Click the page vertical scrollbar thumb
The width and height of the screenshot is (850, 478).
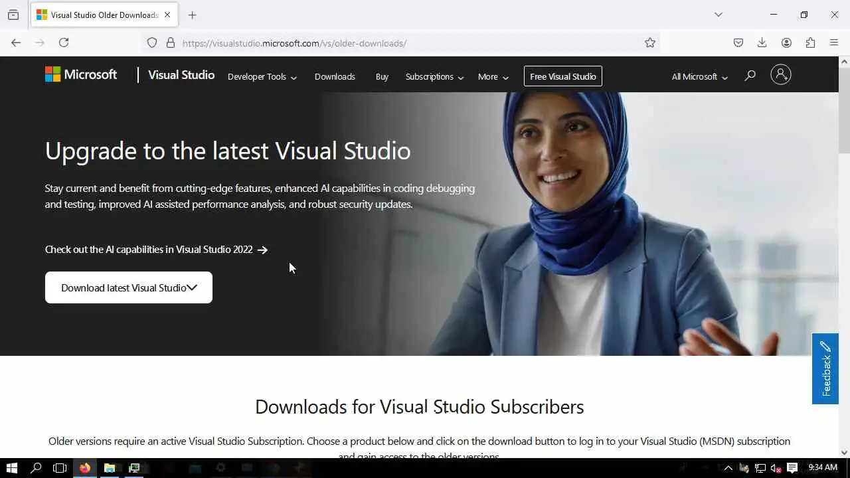844,111
